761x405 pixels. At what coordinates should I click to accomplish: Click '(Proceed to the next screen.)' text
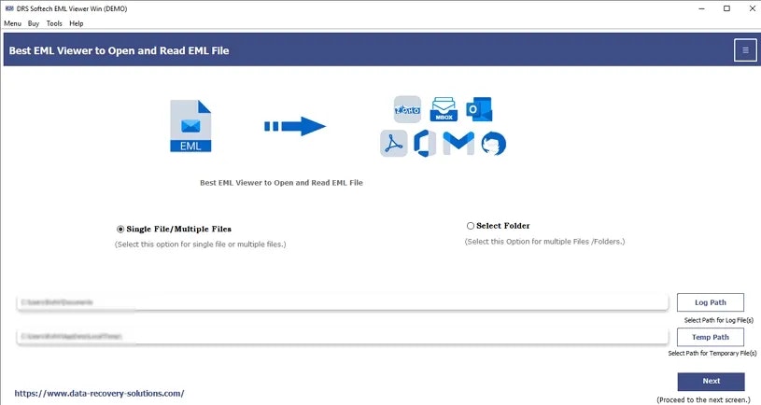click(704, 399)
